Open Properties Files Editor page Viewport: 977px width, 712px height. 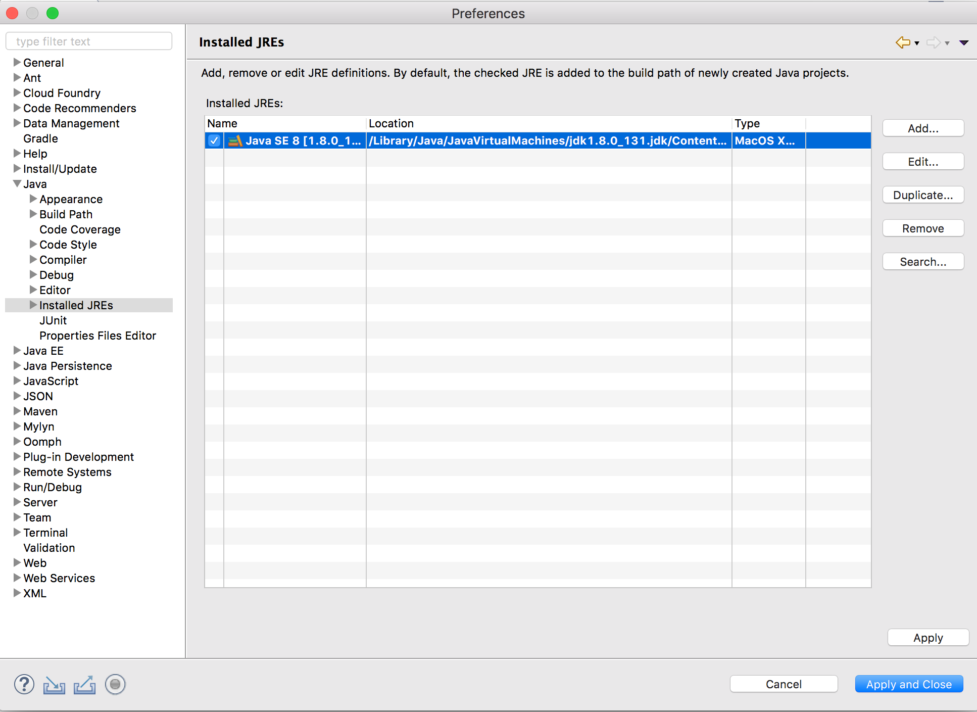pos(97,336)
